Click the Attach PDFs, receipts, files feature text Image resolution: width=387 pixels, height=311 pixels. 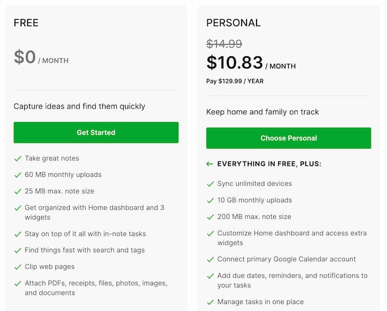click(96, 283)
